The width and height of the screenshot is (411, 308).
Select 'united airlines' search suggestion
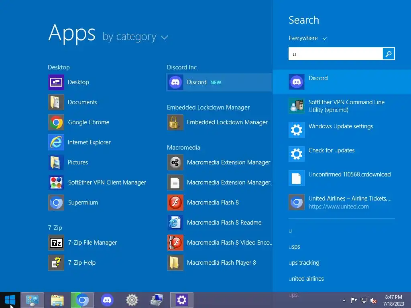(306, 279)
